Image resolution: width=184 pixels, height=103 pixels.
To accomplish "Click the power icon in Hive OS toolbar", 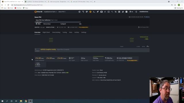I will coord(79,12).
